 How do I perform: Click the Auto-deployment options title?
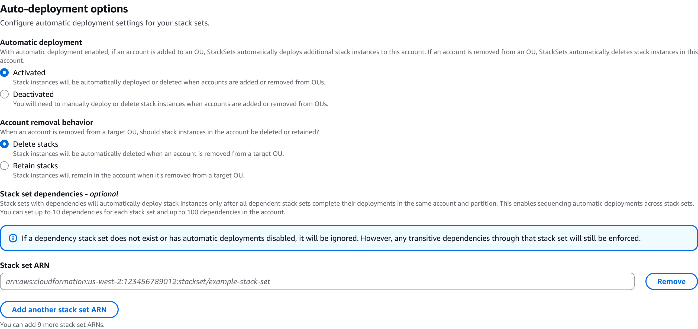pos(64,9)
